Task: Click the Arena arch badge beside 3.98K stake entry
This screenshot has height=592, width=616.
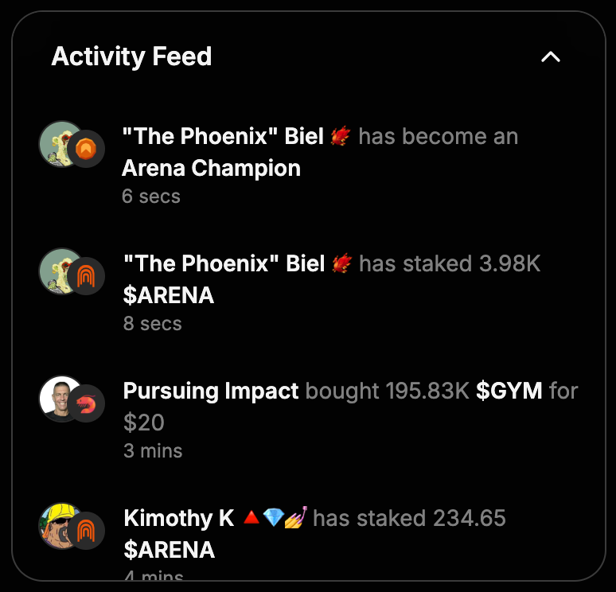Action: (x=86, y=276)
